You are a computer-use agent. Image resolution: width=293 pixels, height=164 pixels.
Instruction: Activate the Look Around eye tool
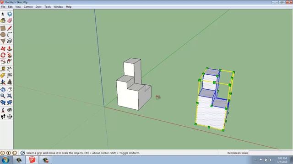[x=10, y=110]
